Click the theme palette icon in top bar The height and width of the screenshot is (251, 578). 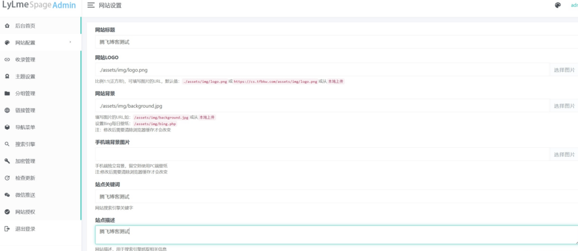tap(558, 6)
